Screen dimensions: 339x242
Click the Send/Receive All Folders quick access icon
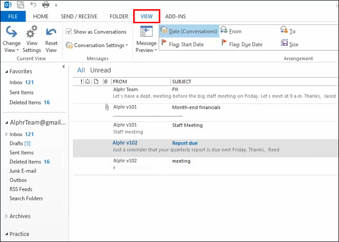click(20, 4)
